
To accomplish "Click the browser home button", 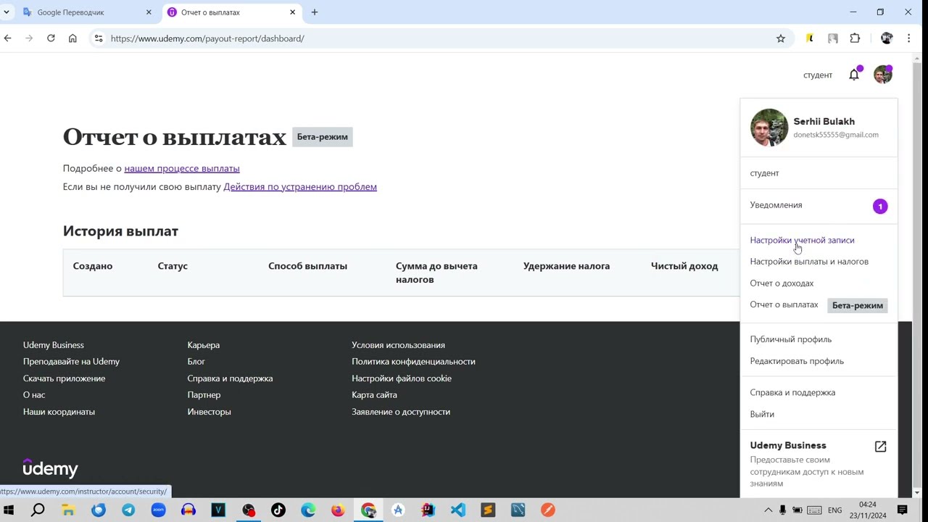I will (x=72, y=38).
